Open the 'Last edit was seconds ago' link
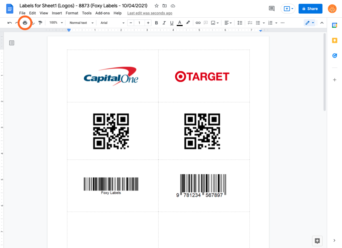This screenshot has width=342, height=248. [150, 13]
